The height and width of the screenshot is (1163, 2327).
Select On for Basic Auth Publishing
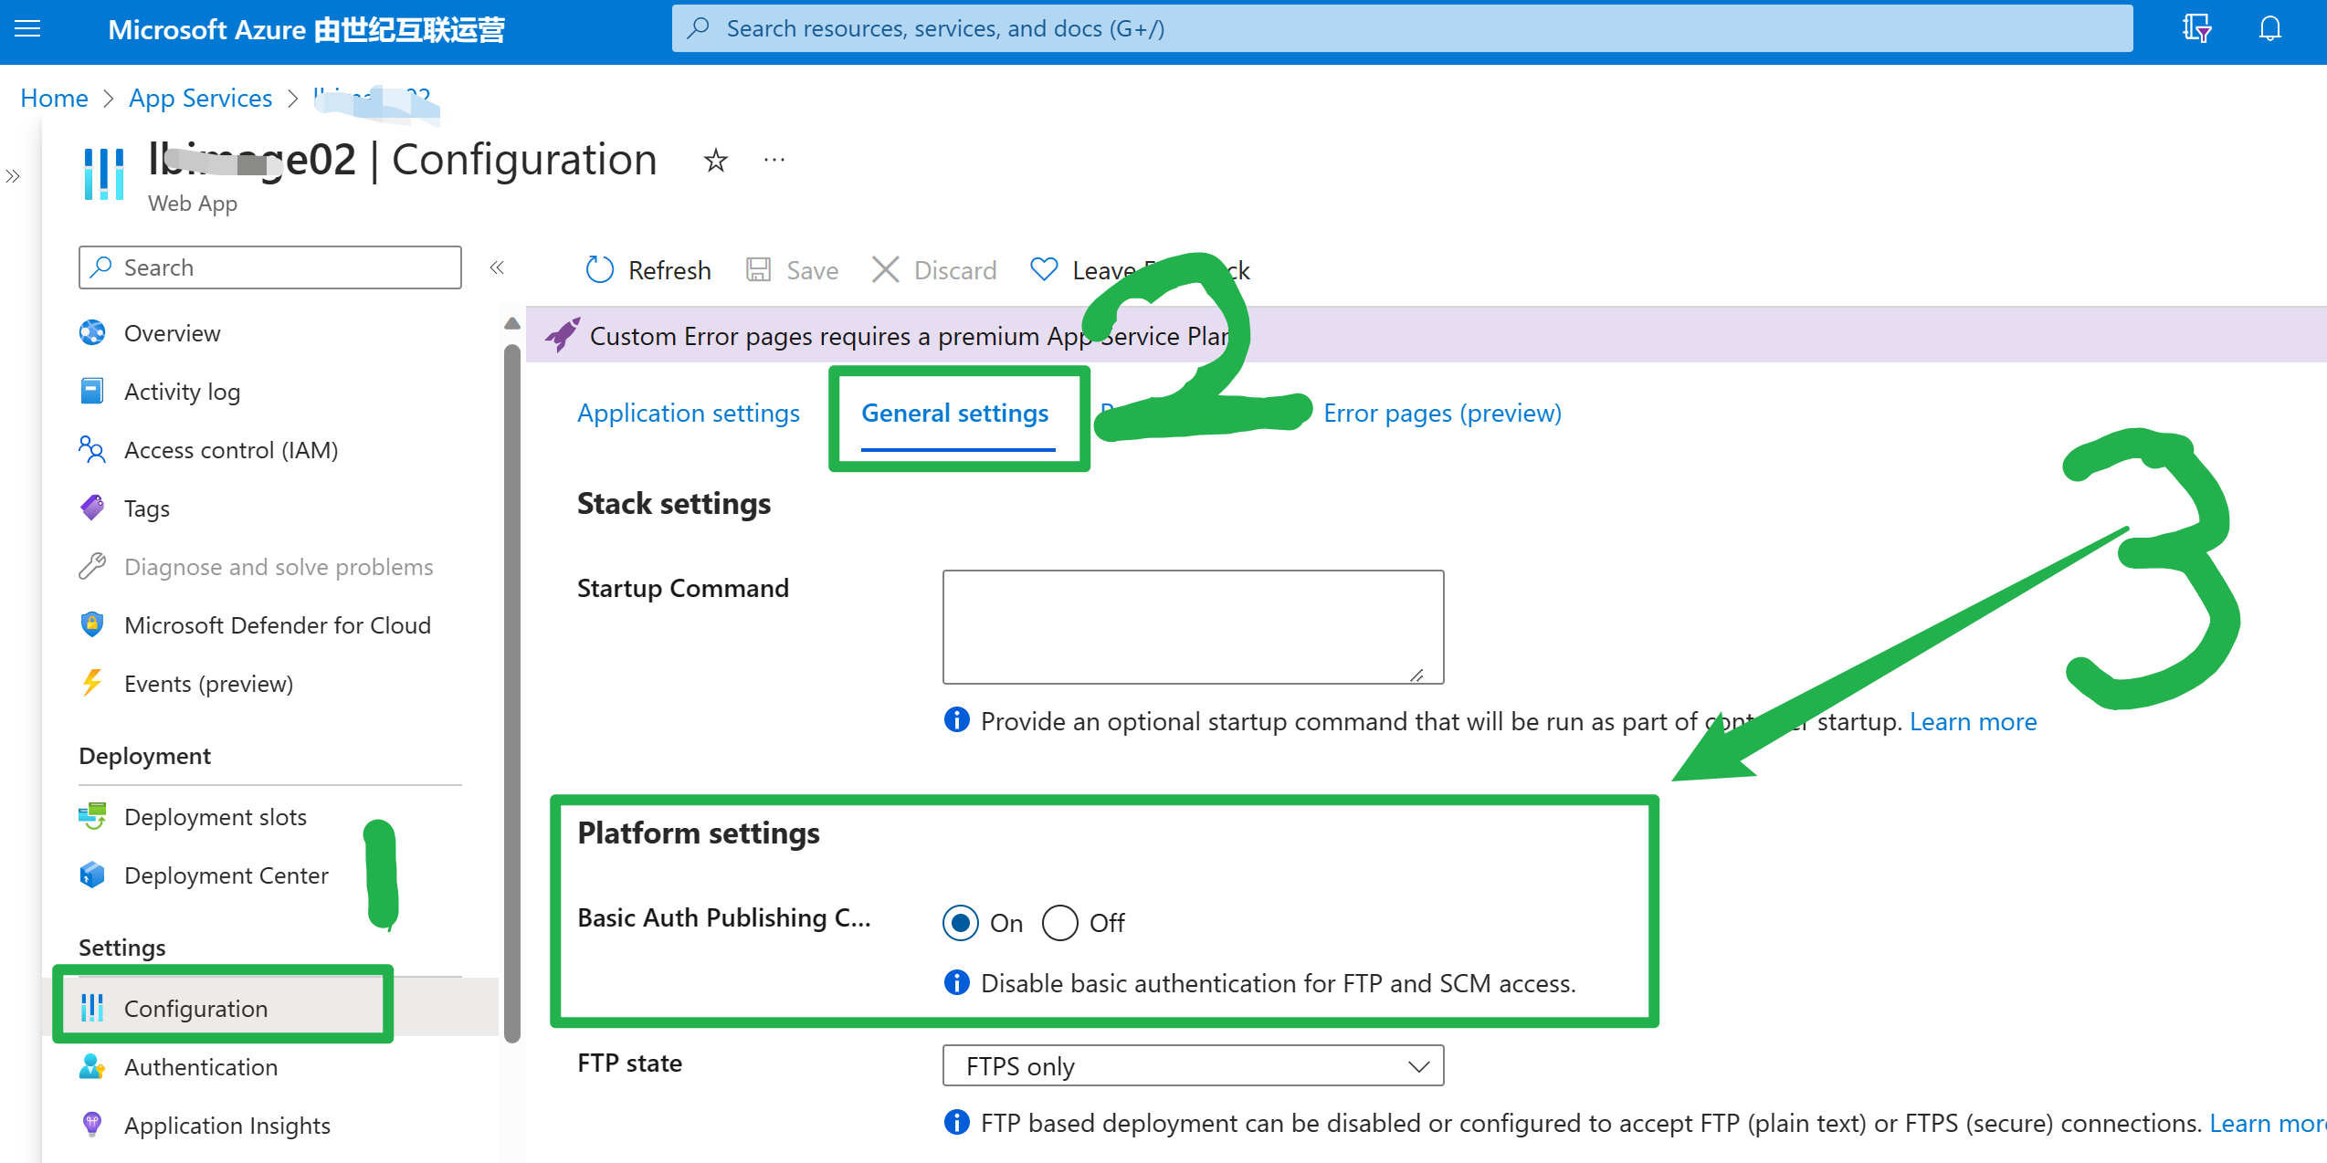961,923
